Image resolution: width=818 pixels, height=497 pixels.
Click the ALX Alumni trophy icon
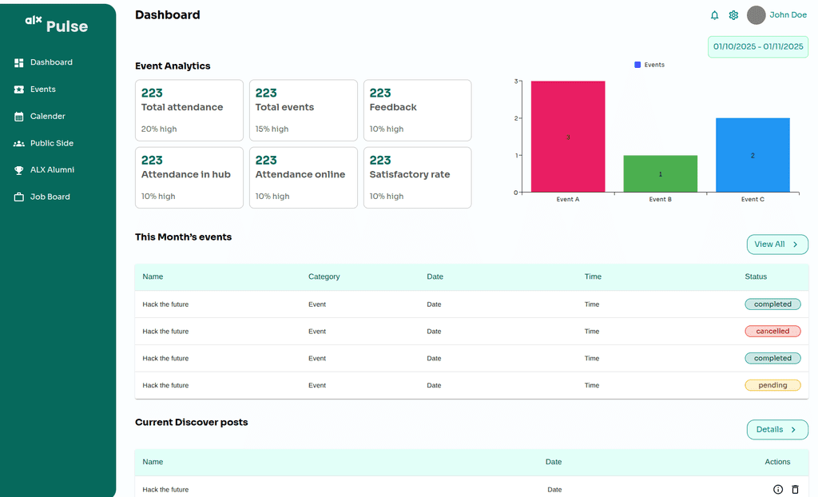coord(19,170)
